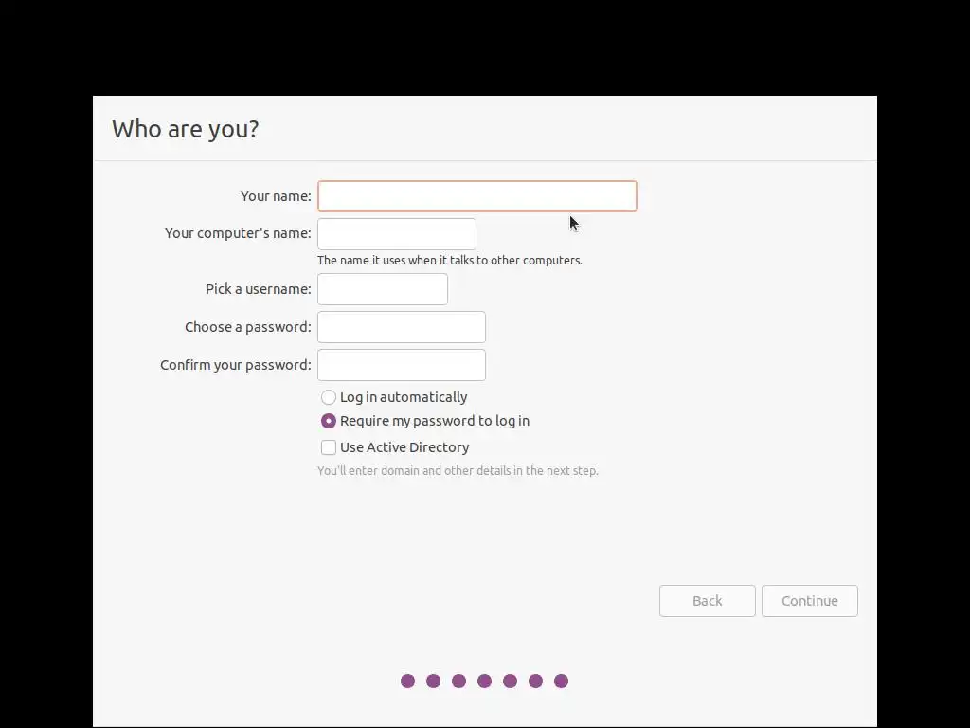
Task: Click the Your computer's name field
Action: click(397, 234)
